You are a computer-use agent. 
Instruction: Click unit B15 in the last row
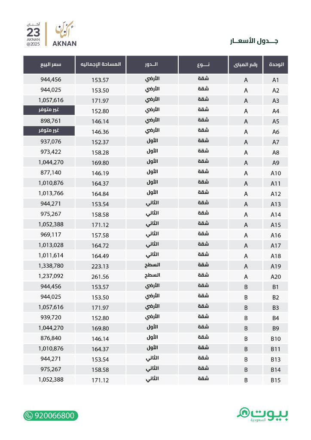(276, 380)
